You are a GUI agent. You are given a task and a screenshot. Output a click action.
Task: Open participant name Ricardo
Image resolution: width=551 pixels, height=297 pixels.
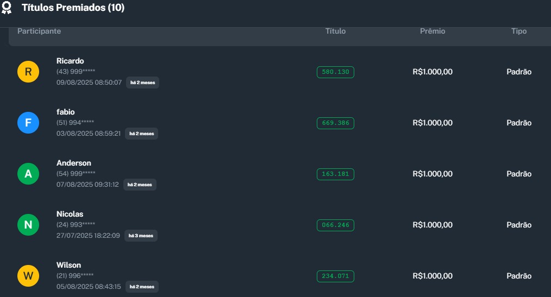70,61
